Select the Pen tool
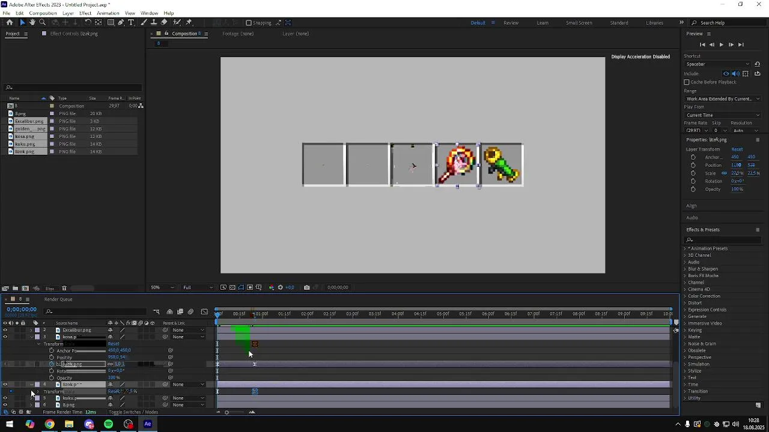769x432 pixels. [x=121, y=22]
